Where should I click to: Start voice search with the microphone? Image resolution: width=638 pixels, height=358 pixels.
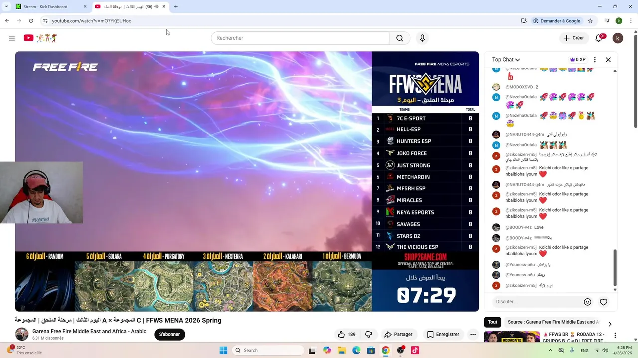coord(422,38)
